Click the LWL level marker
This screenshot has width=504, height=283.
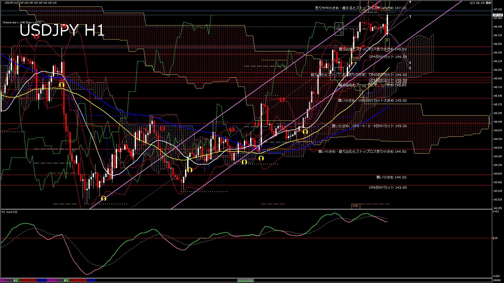[x=355, y=206]
